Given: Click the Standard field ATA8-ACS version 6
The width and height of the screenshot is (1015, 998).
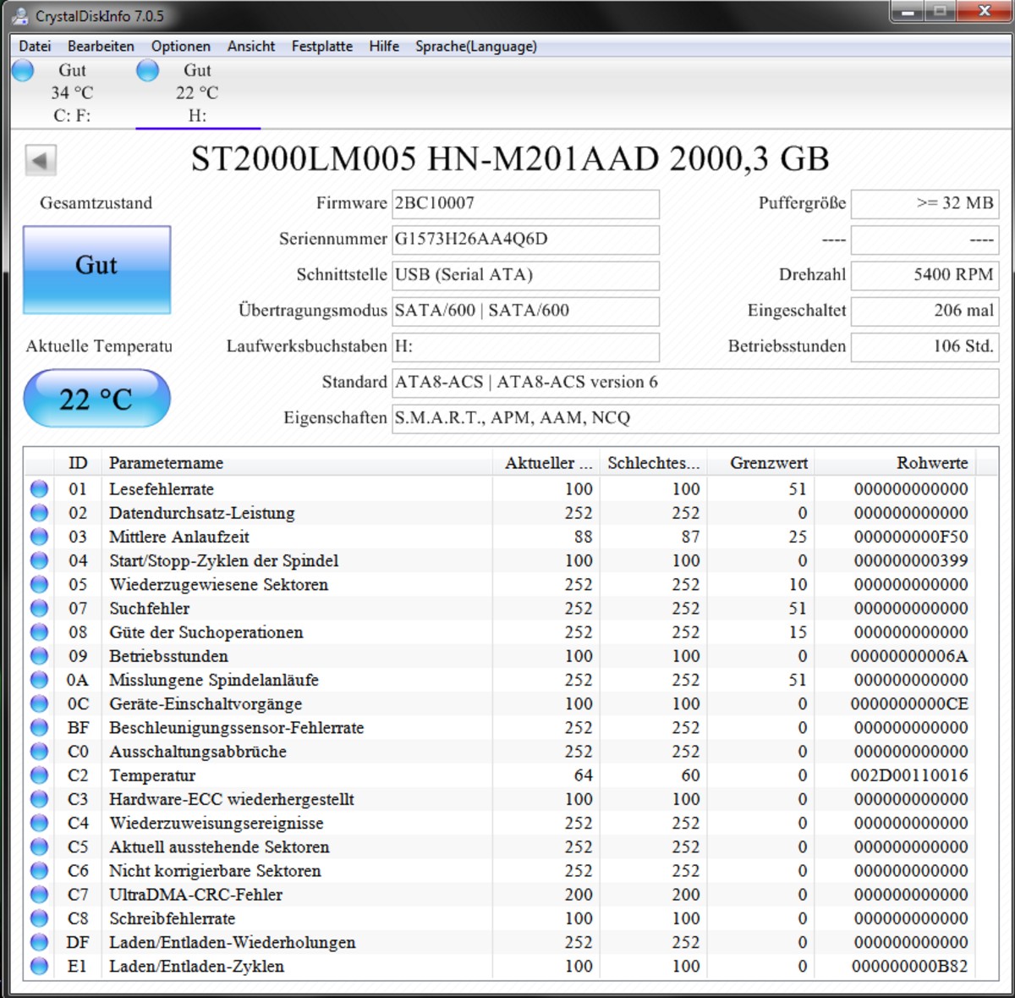Looking at the screenshot, I should pyautogui.click(x=695, y=383).
